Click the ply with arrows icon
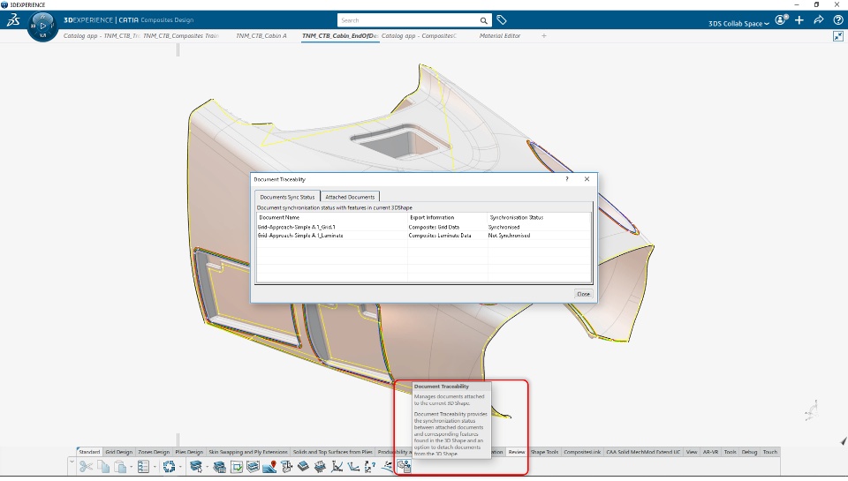Image resolution: width=848 pixels, height=481 pixels. (x=320, y=466)
